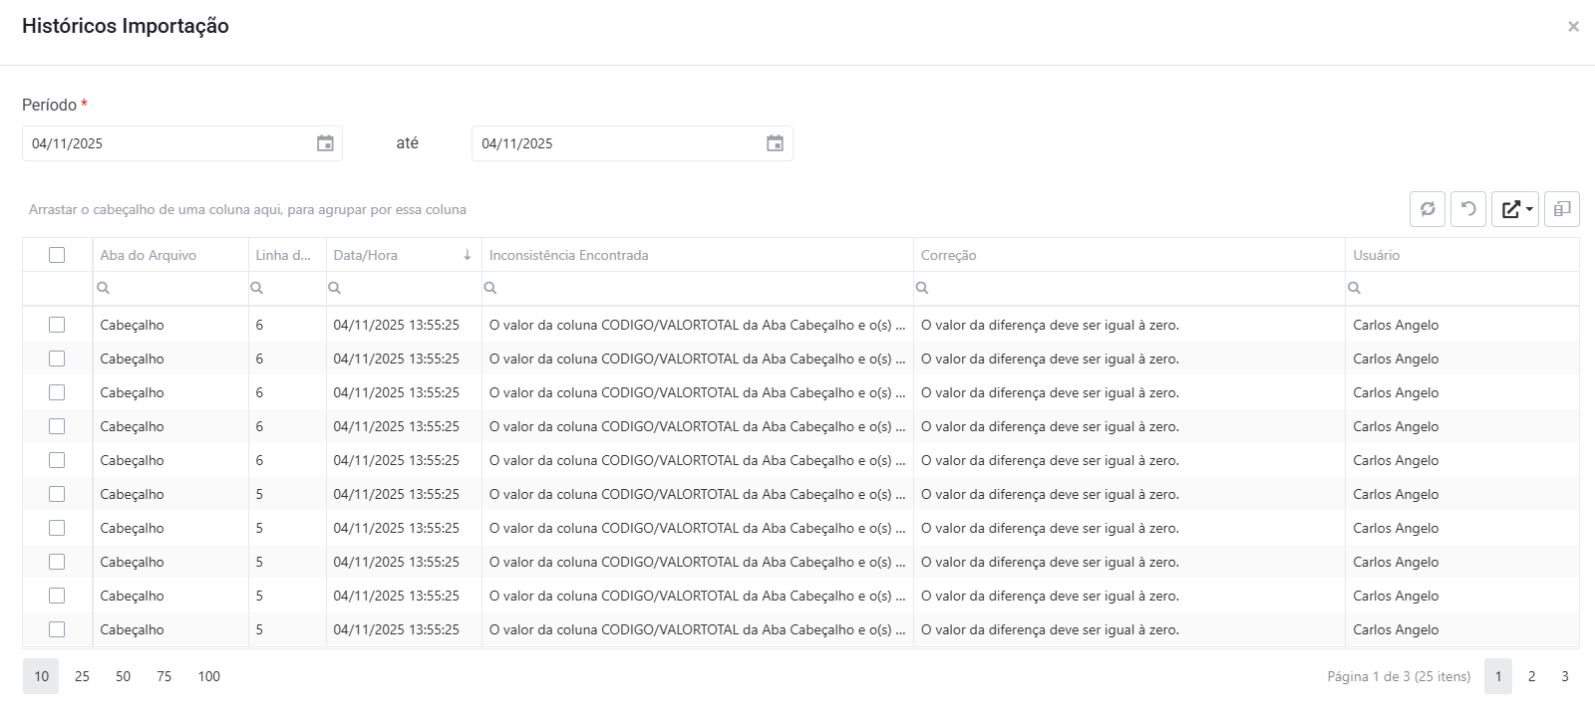Toggle the select-all checkbox in header
Image resolution: width=1595 pixels, height=727 pixels.
57,255
